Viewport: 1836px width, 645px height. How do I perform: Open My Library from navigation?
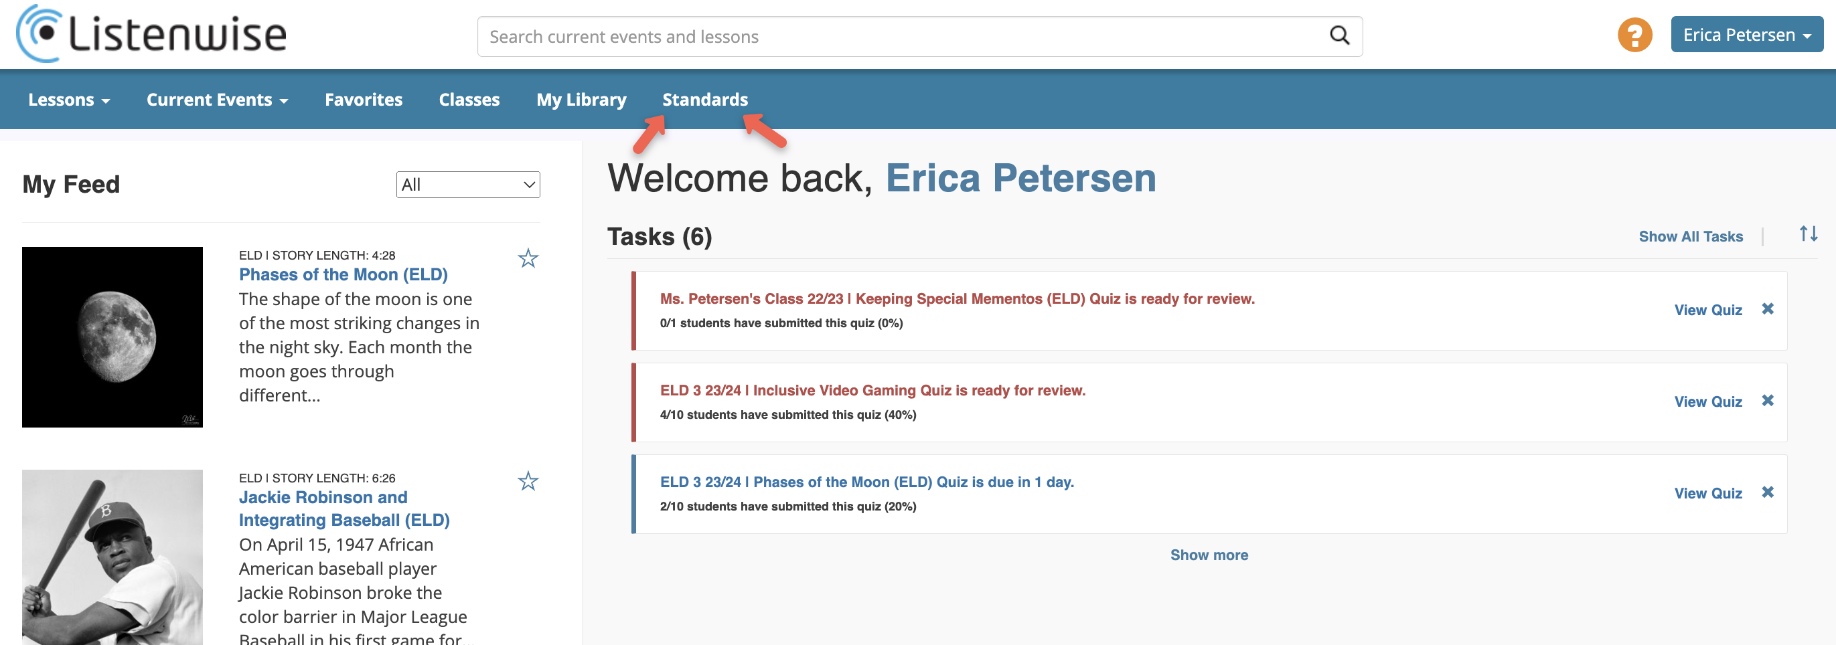(581, 100)
